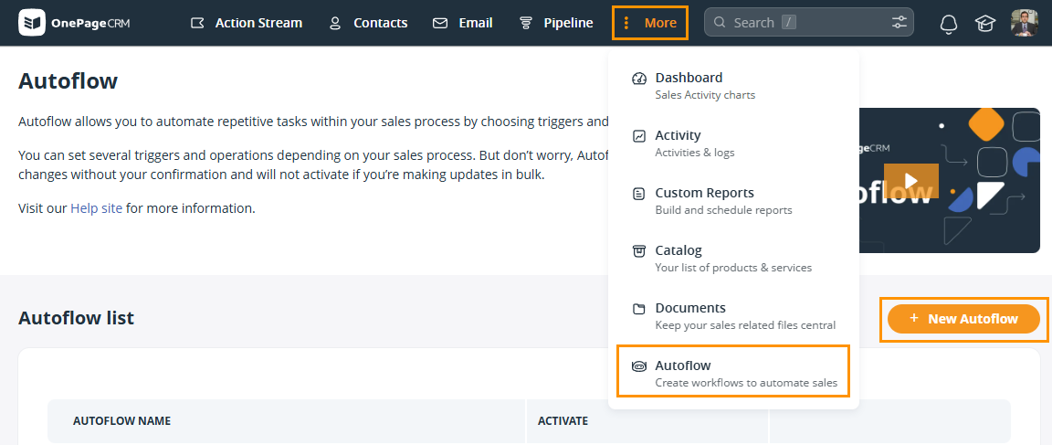Click the Email envelope icon
Image resolution: width=1052 pixels, height=445 pixels.
440,24
